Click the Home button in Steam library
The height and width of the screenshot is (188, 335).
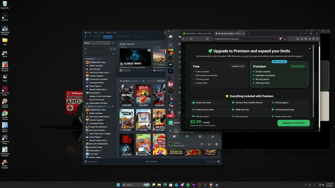point(97,43)
